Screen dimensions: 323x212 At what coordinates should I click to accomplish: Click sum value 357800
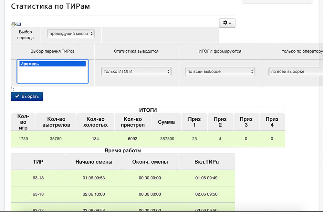point(167,139)
